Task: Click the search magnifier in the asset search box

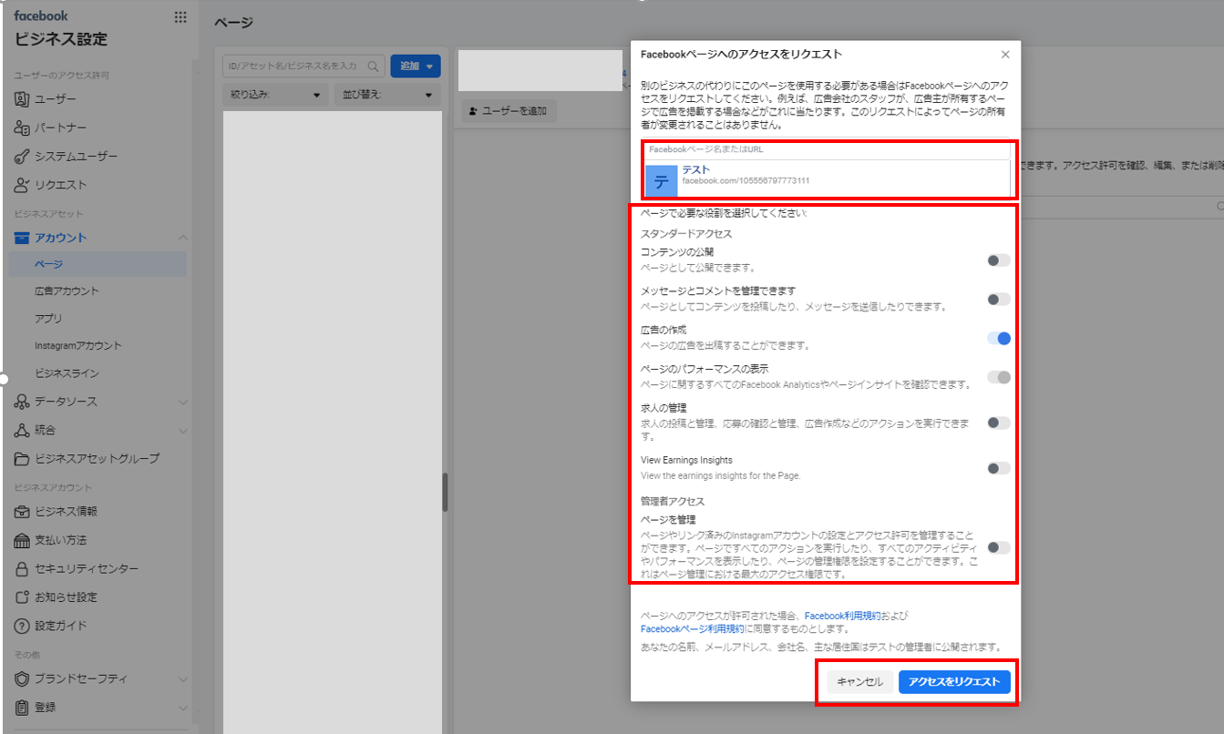Action: tap(373, 66)
